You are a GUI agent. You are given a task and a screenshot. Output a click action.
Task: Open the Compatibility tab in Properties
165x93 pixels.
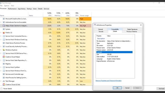pos(115,29)
